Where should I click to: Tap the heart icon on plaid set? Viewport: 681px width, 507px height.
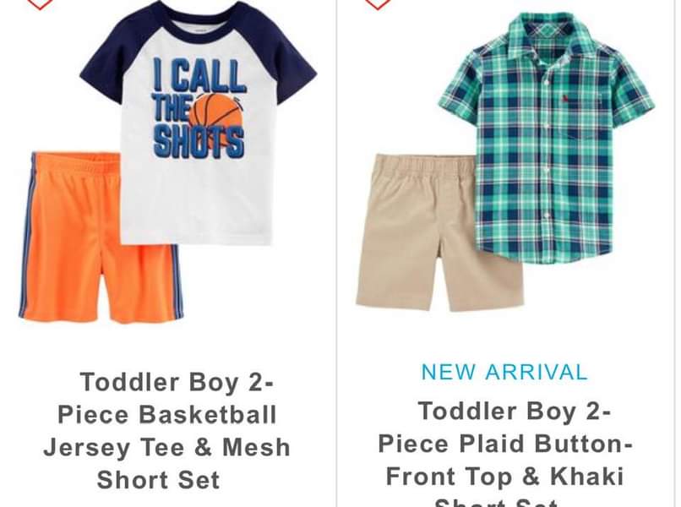[x=378, y=3]
